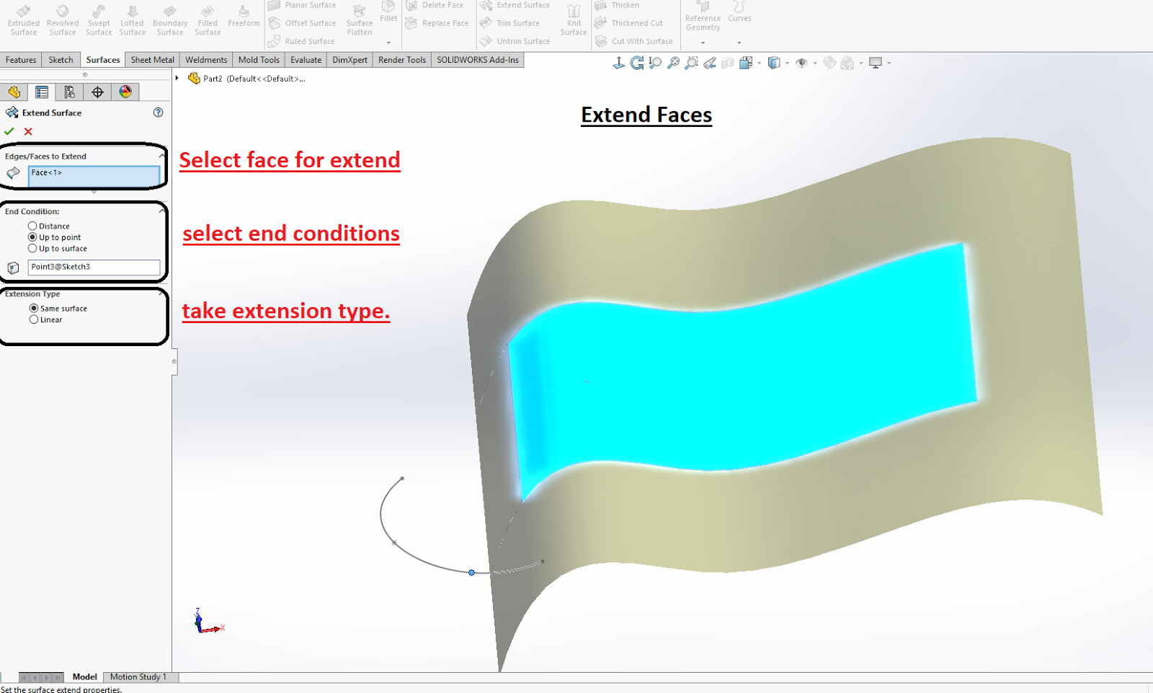The width and height of the screenshot is (1153, 693).
Task: Open the Mold Tools tab
Action: coord(258,60)
